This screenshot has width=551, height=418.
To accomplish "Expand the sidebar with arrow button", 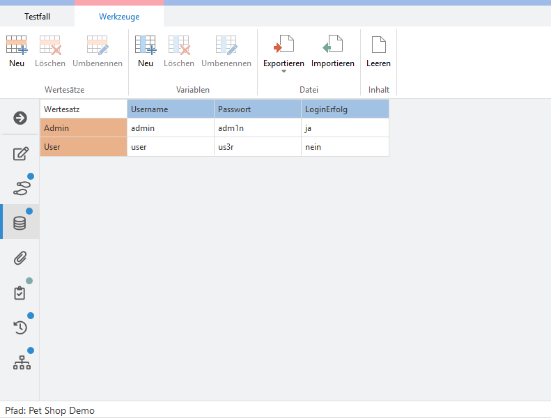I will pos(20,118).
